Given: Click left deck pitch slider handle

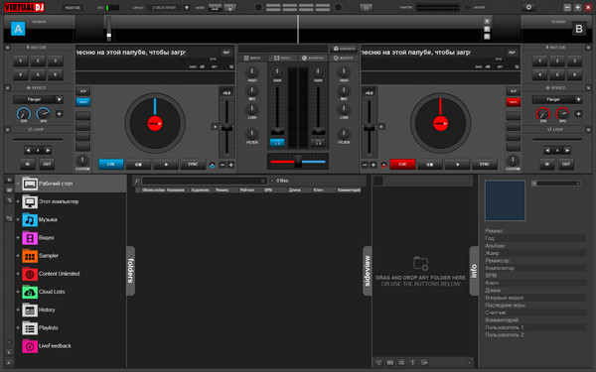Looking at the screenshot, I should click(226, 128).
